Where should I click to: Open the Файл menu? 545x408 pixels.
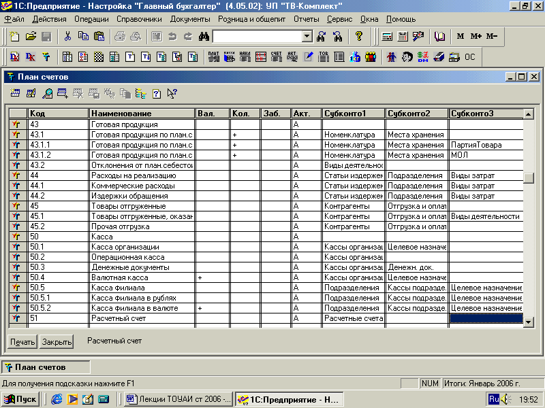[14, 20]
